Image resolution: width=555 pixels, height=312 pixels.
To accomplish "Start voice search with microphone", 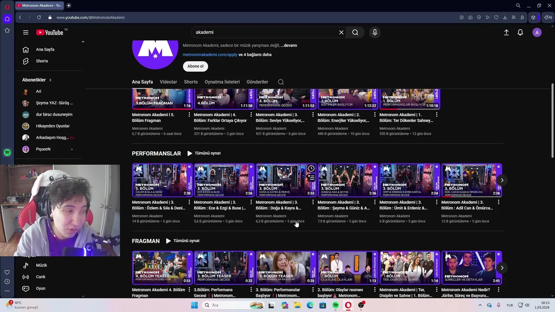I will coord(375,32).
